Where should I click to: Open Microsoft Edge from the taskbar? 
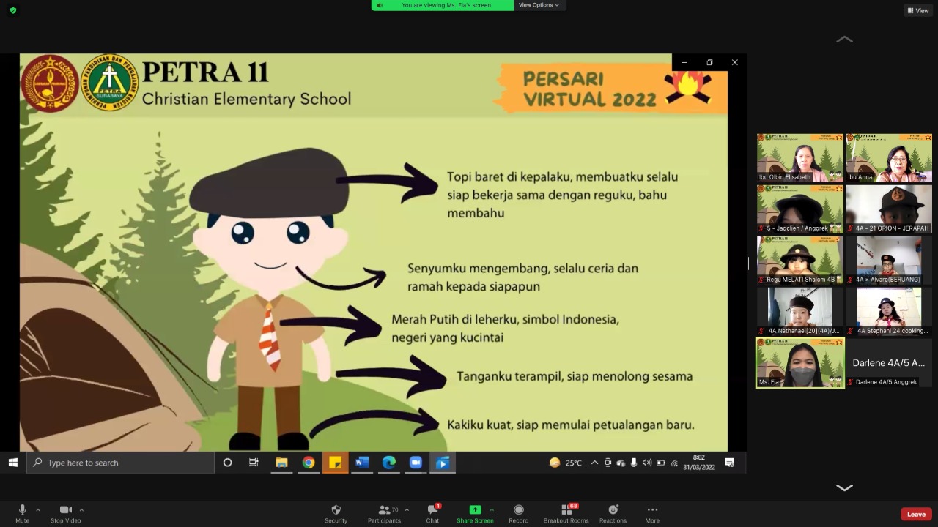coord(389,463)
